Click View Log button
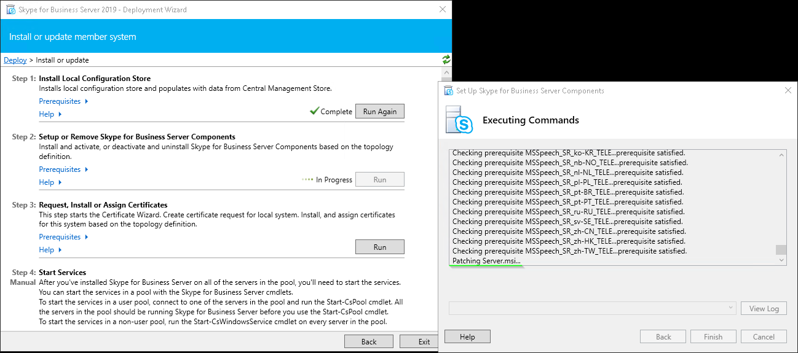 [x=764, y=308]
